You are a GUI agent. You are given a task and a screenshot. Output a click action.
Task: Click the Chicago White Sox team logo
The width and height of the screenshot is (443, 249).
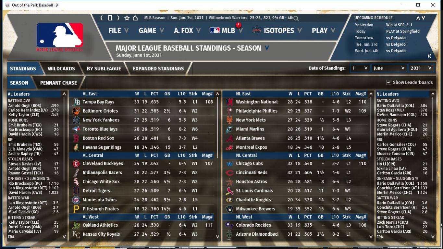click(x=76, y=182)
